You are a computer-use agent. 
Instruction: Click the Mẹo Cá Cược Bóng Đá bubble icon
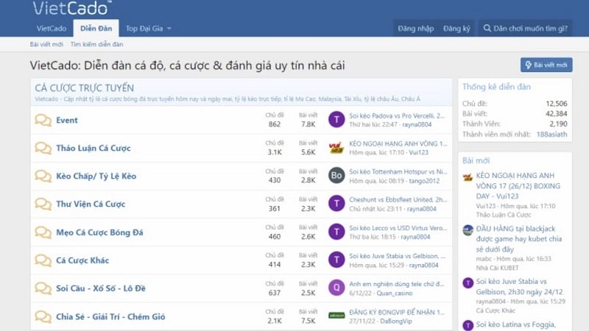pos(43,232)
